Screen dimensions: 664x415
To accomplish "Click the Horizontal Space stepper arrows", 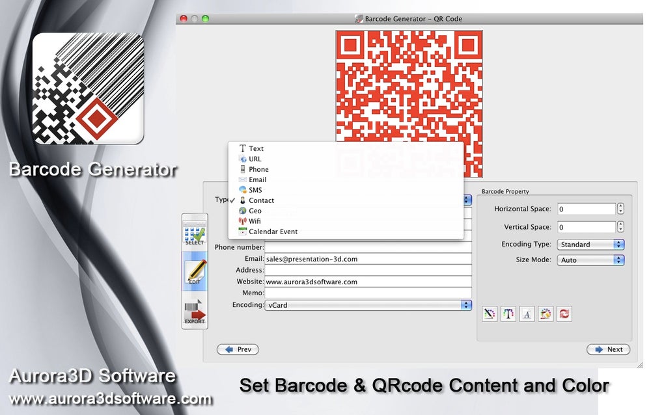I will point(620,209).
